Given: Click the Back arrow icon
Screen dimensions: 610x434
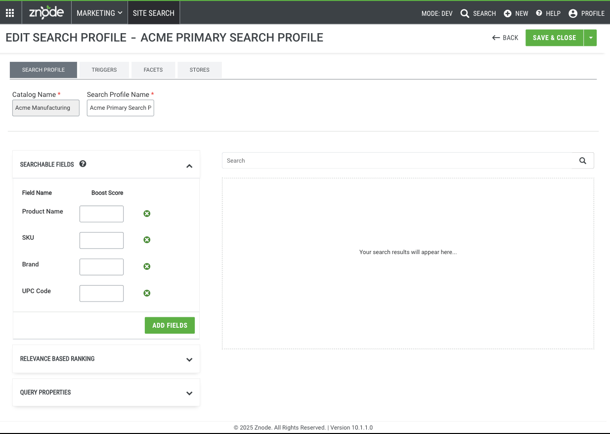Looking at the screenshot, I should pos(496,38).
